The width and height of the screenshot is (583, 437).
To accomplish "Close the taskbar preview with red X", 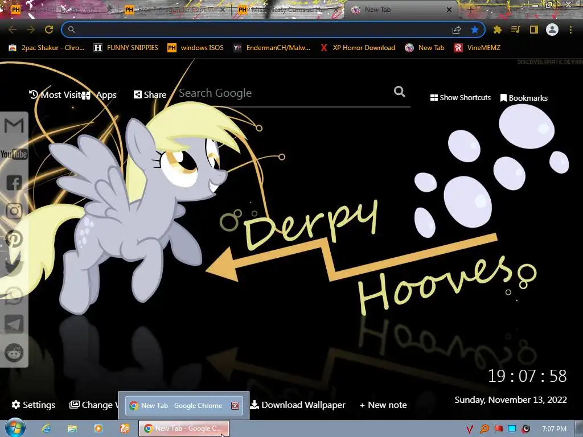I will [235, 405].
